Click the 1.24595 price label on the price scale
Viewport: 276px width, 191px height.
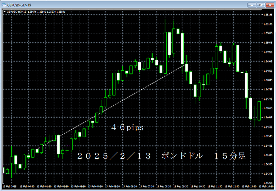click(x=268, y=127)
